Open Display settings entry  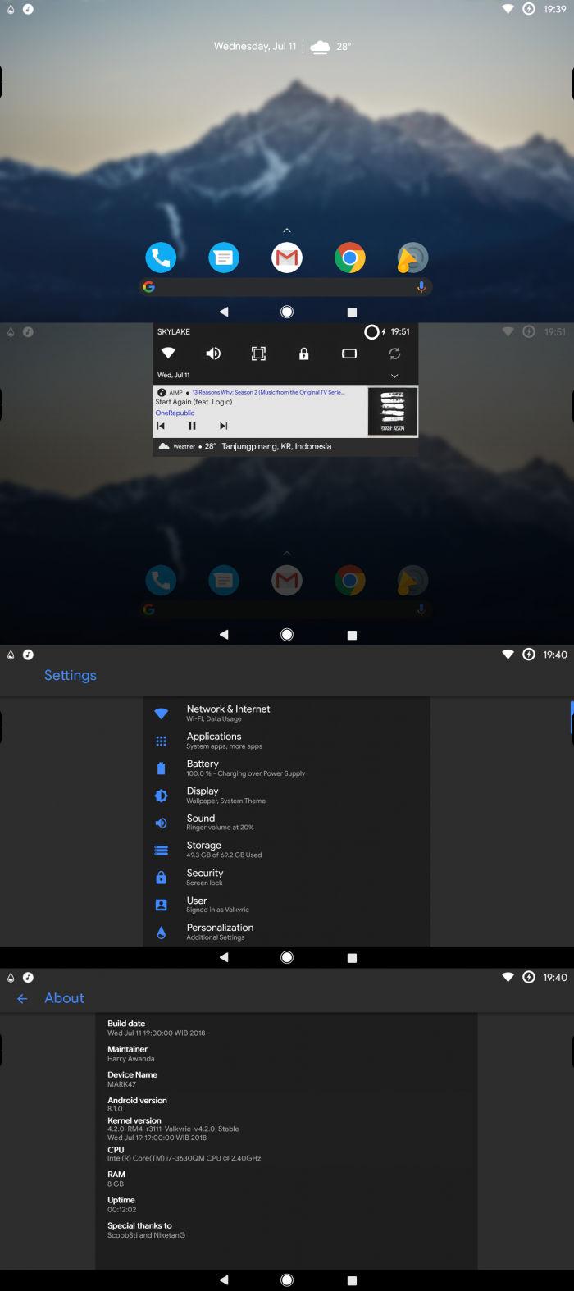coord(287,795)
